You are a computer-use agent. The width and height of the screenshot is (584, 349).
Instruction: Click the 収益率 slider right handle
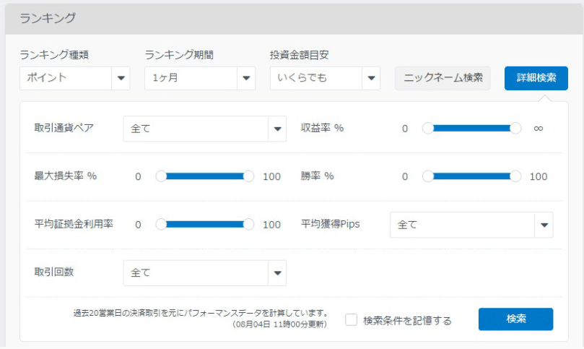click(x=515, y=129)
